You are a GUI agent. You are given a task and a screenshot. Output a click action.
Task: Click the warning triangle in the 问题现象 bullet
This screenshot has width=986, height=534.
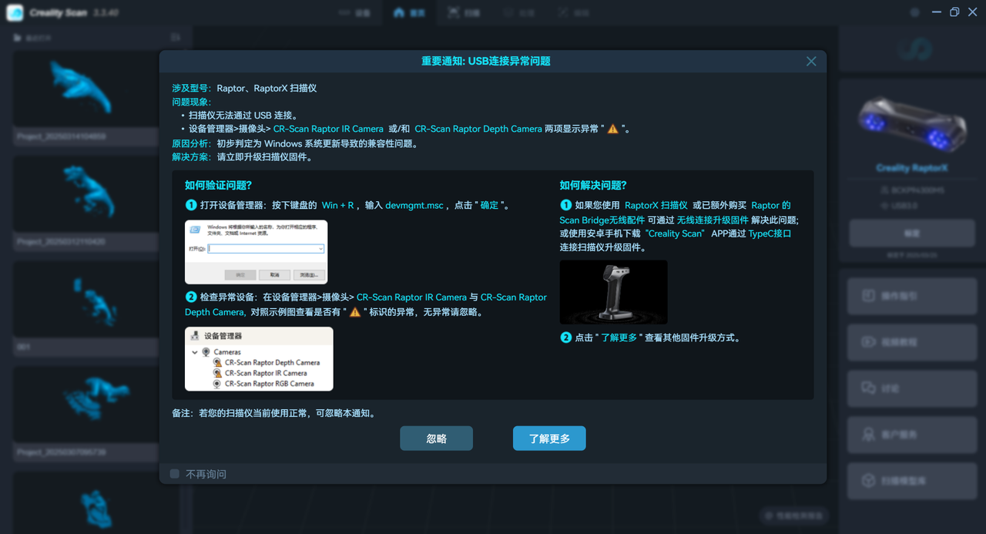[x=613, y=129]
